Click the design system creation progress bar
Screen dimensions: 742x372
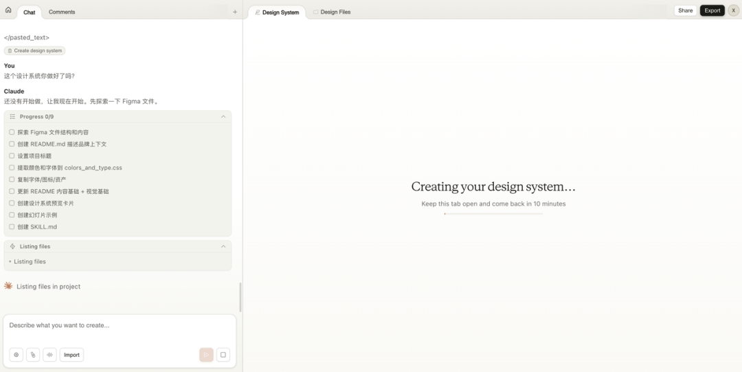(493, 214)
